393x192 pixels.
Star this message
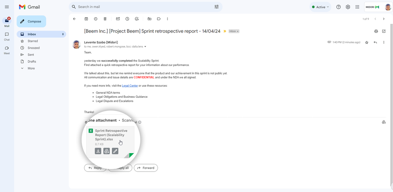[367, 42]
